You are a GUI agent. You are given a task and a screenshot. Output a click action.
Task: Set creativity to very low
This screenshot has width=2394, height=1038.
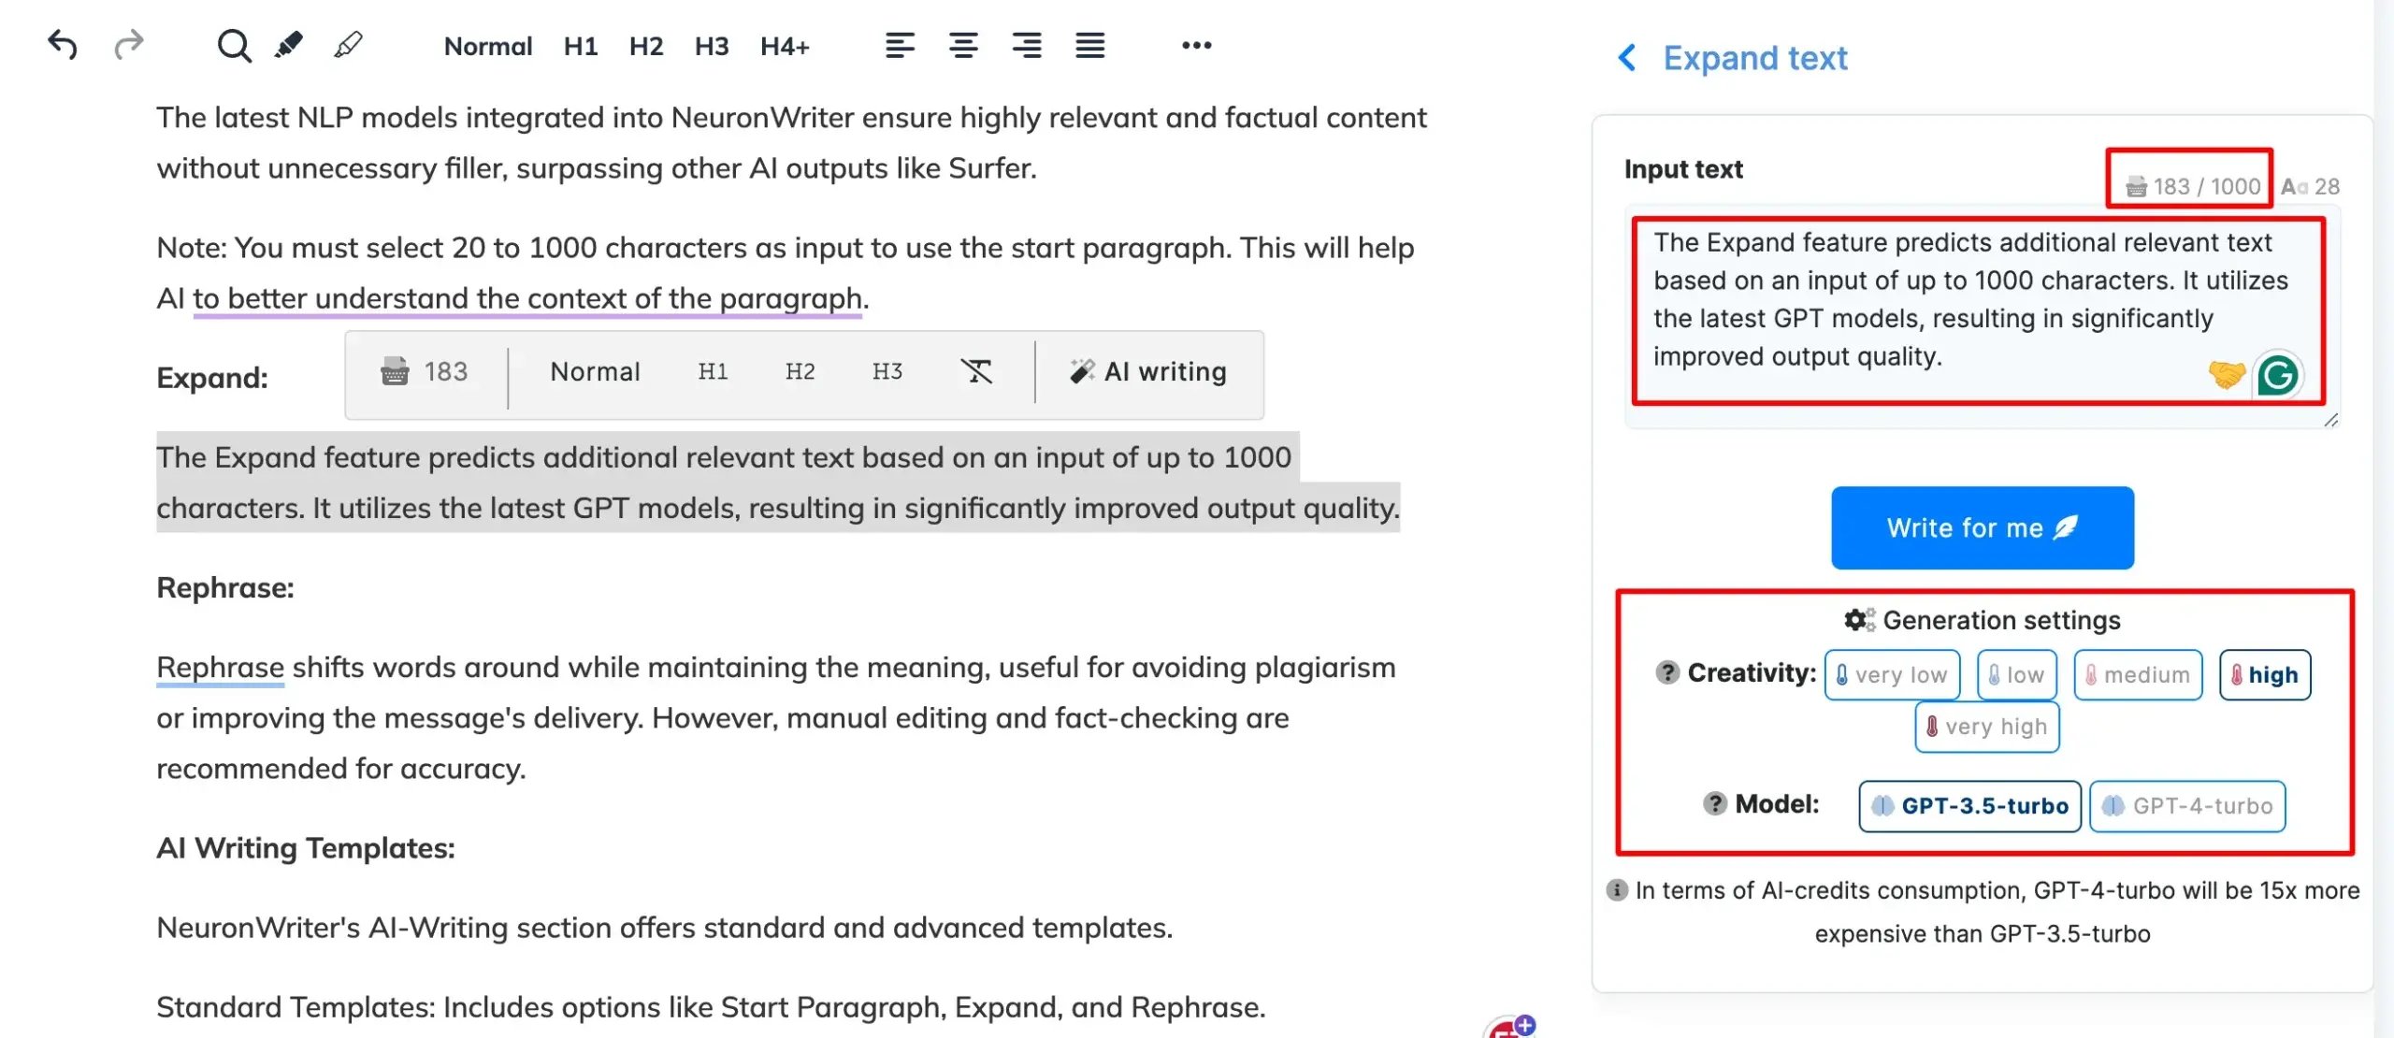pos(1892,675)
